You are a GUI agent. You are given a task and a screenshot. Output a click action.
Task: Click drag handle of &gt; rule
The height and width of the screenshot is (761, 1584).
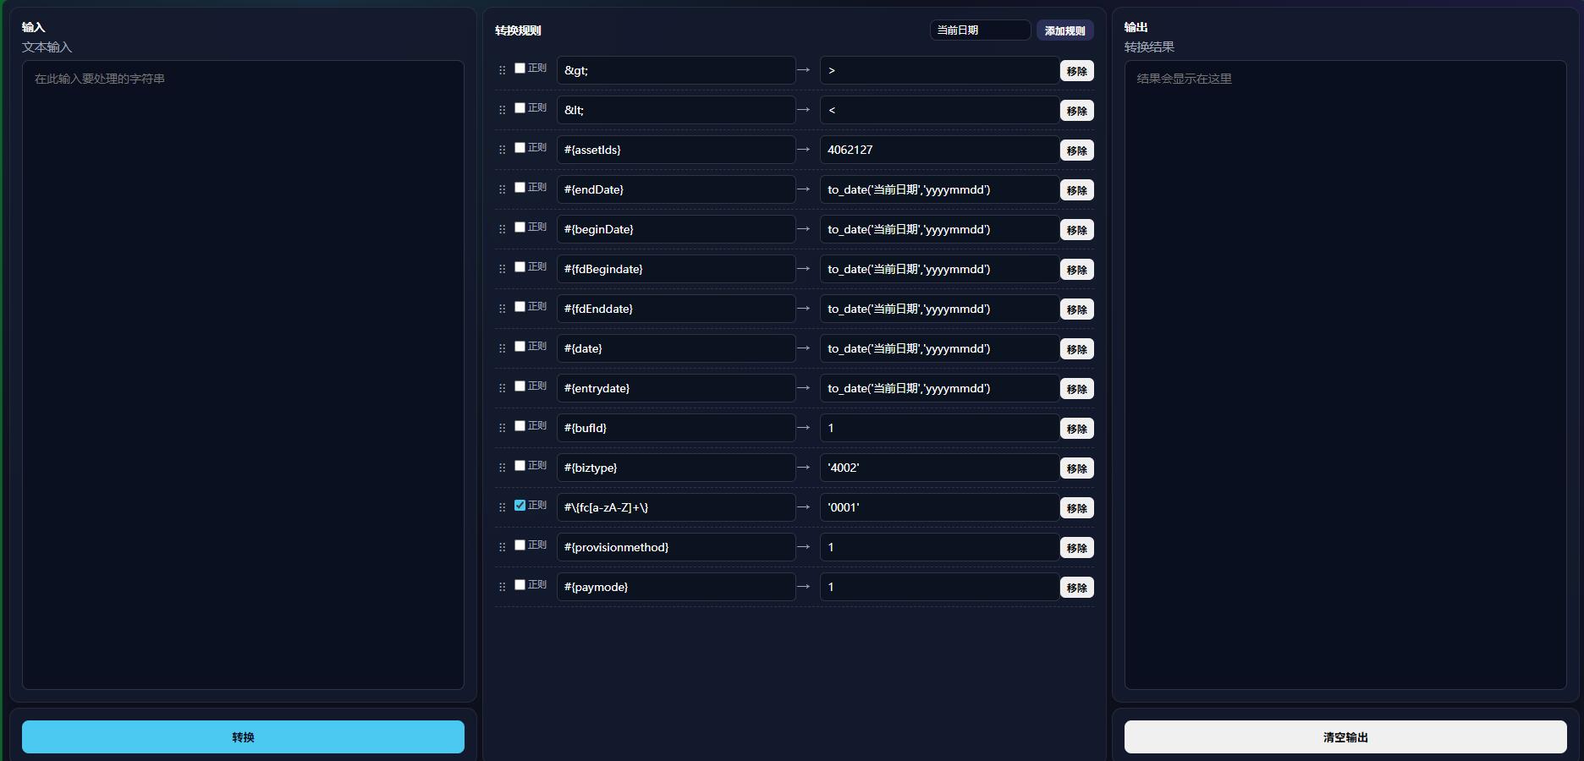pyautogui.click(x=502, y=70)
